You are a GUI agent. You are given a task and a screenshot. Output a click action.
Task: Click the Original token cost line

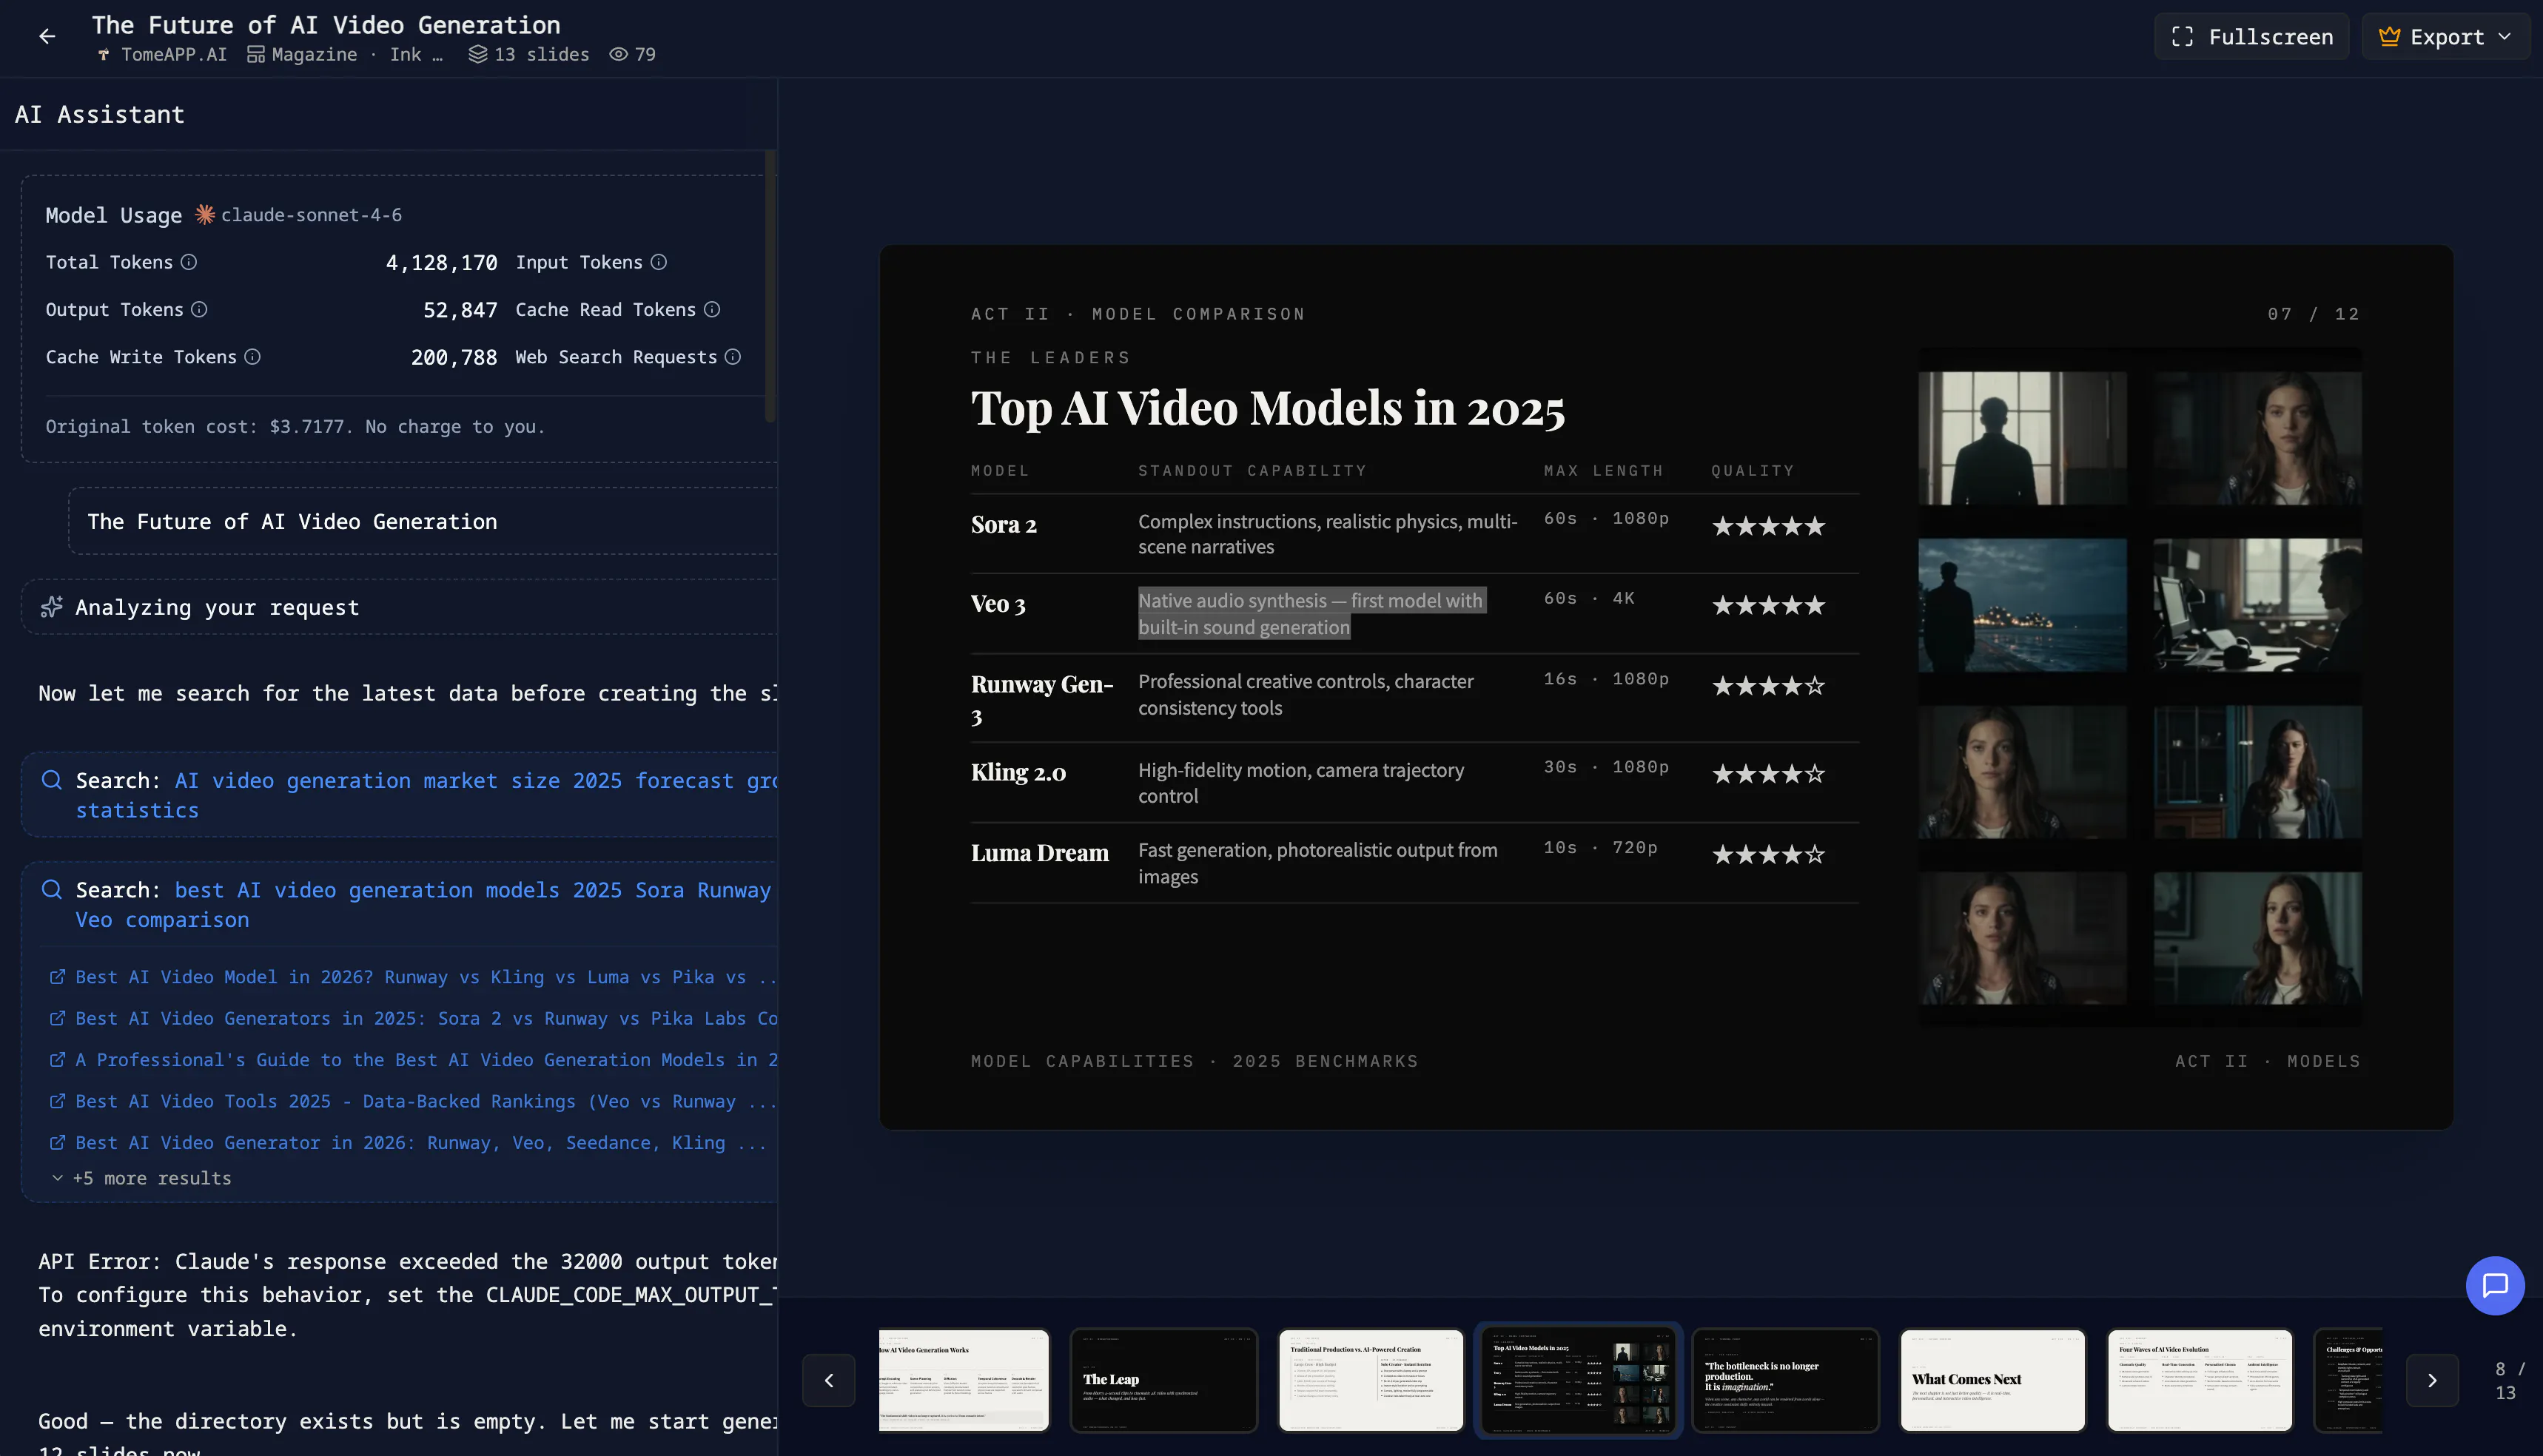coord(295,427)
